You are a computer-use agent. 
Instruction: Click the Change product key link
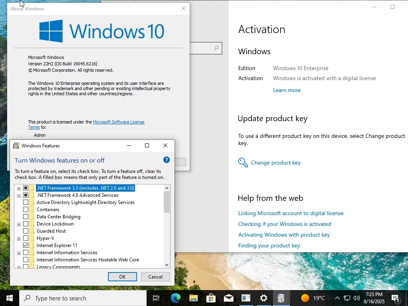276,163
